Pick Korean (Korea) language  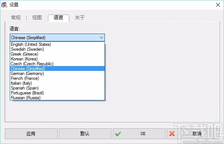(x=57, y=59)
